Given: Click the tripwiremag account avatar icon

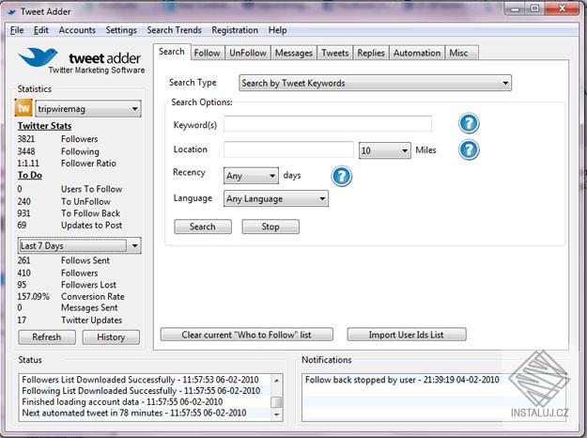Looking at the screenshot, I should (23, 108).
